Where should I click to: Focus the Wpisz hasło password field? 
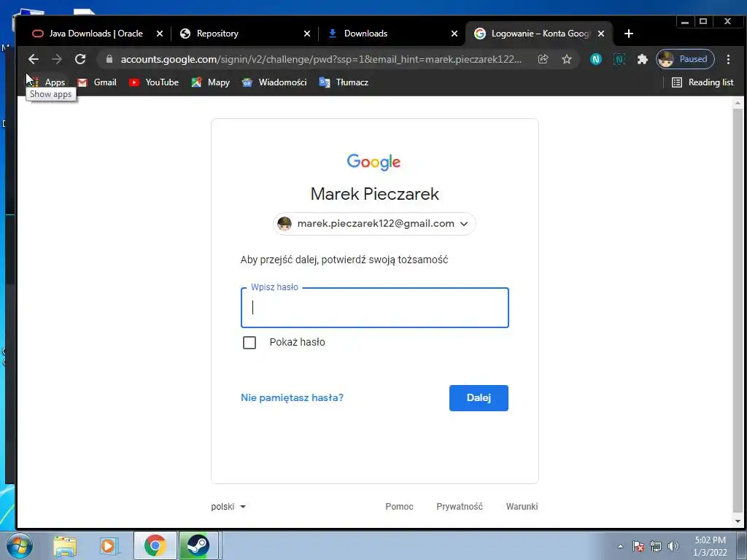[x=375, y=308]
